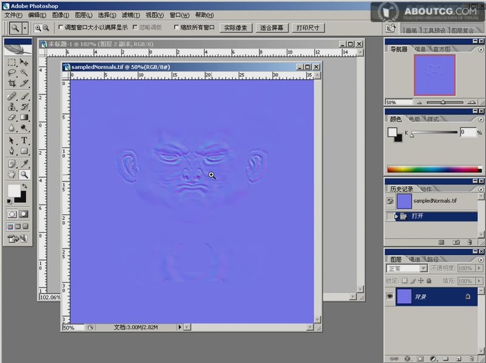Select Full Screen with Menu Bar mode
Viewport: 486px width, 363px height.
click(x=18, y=227)
